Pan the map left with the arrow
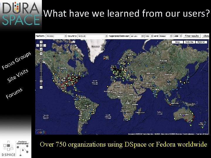The width and height of the screenshot is (211, 158). point(38,46)
